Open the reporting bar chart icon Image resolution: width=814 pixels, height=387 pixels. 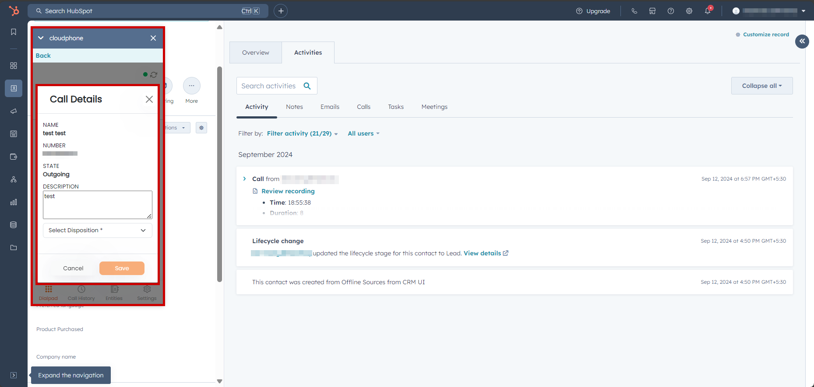pyautogui.click(x=14, y=202)
